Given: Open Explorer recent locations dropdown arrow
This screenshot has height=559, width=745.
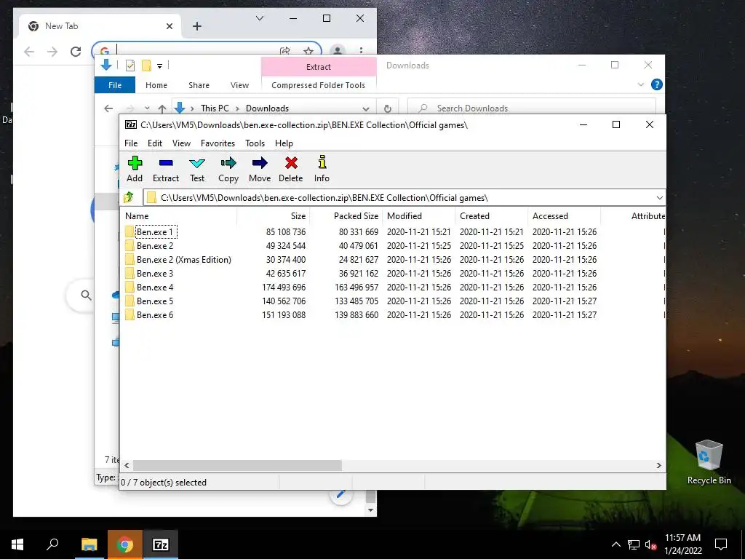Looking at the screenshot, I should click(x=147, y=108).
